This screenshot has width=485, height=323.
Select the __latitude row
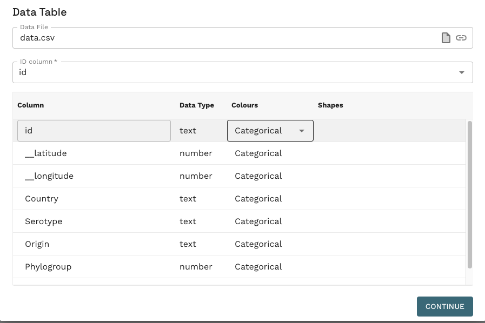[x=239, y=153]
